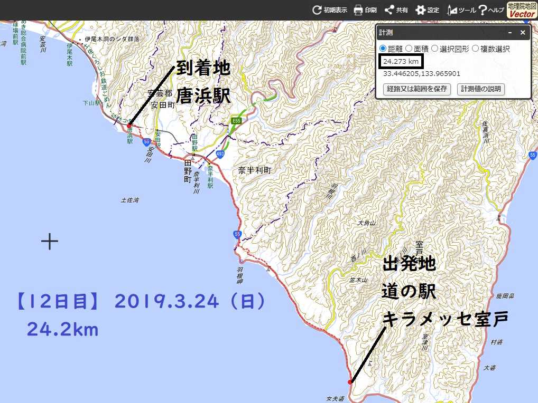Open the ツール tools menu
Viewport: 538px width, 403px height.
pos(452,10)
